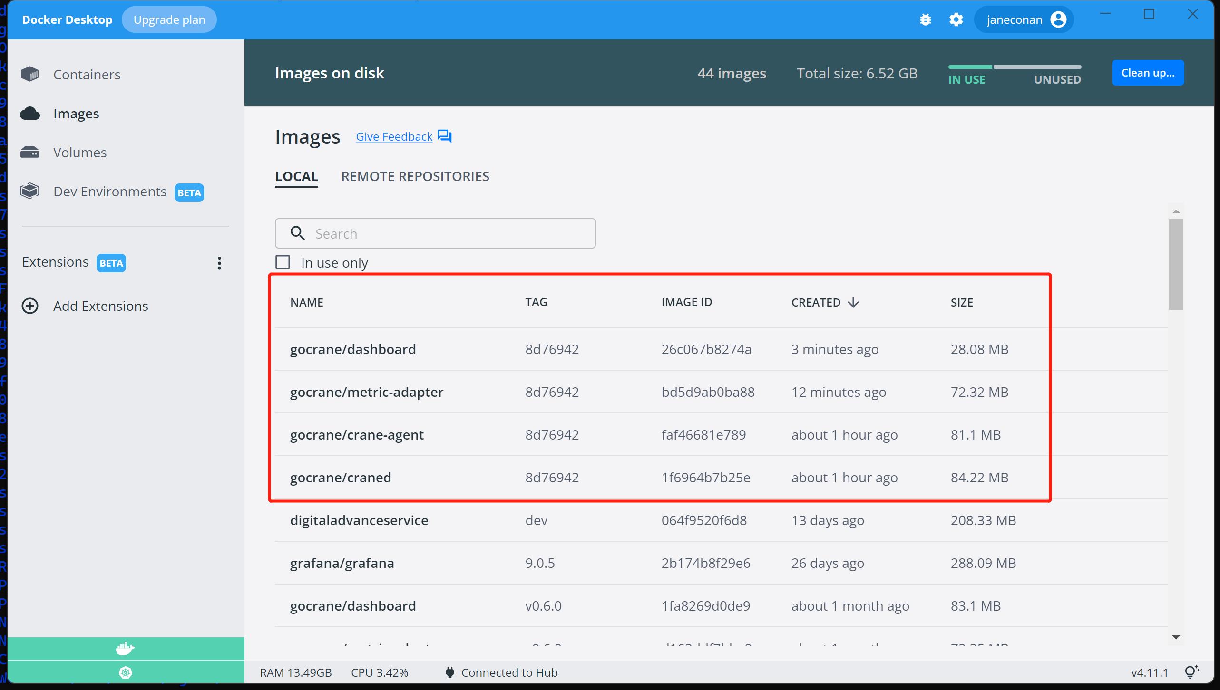The height and width of the screenshot is (690, 1220).
Task: Filter by UNUSED images
Action: point(1057,79)
